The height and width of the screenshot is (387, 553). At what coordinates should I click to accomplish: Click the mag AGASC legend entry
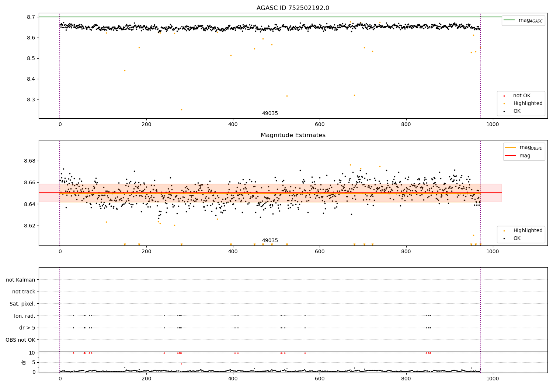tap(523, 20)
